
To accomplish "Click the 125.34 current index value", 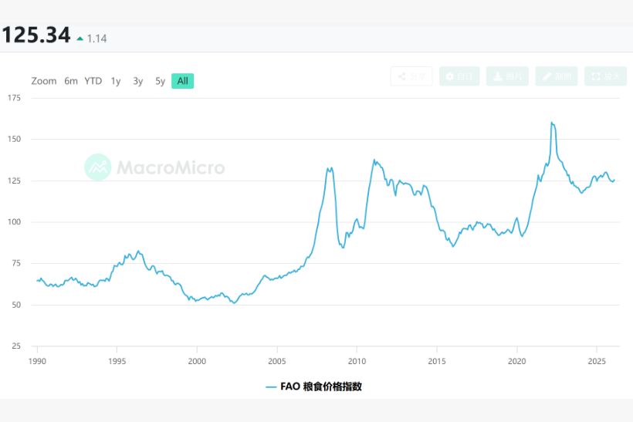I will click(x=36, y=35).
